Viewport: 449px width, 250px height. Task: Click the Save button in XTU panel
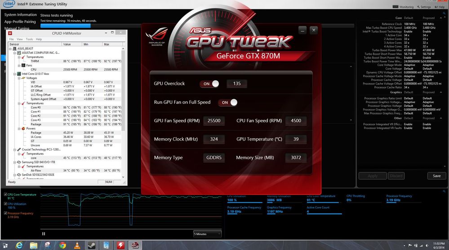(x=437, y=176)
